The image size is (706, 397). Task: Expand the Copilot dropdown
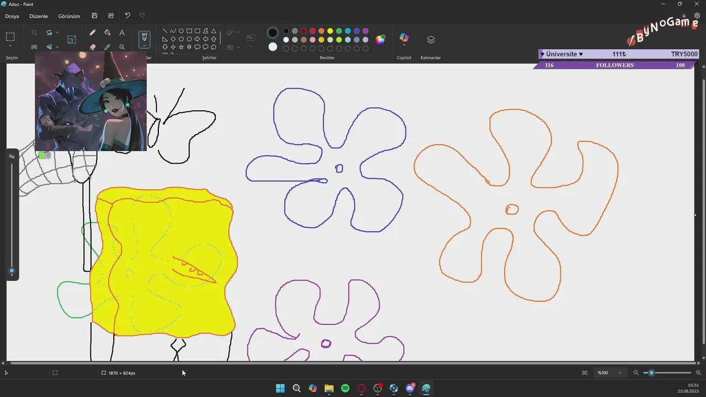(404, 46)
